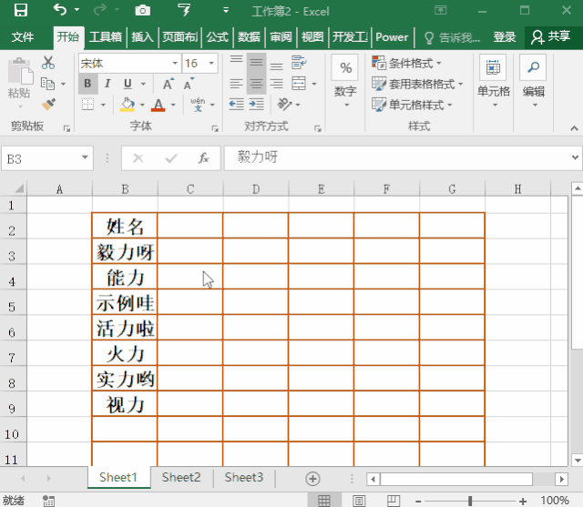Click the 告诉我 Tell Me search box
The image size is (583, 507).
click(453, 37)
